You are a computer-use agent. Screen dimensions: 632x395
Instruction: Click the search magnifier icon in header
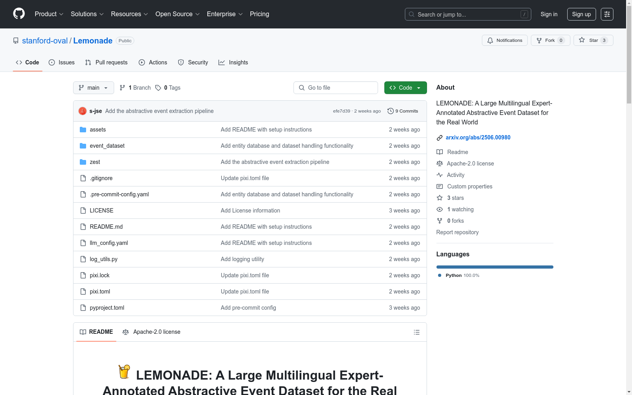pyautogui.click(x=412, y=14)
